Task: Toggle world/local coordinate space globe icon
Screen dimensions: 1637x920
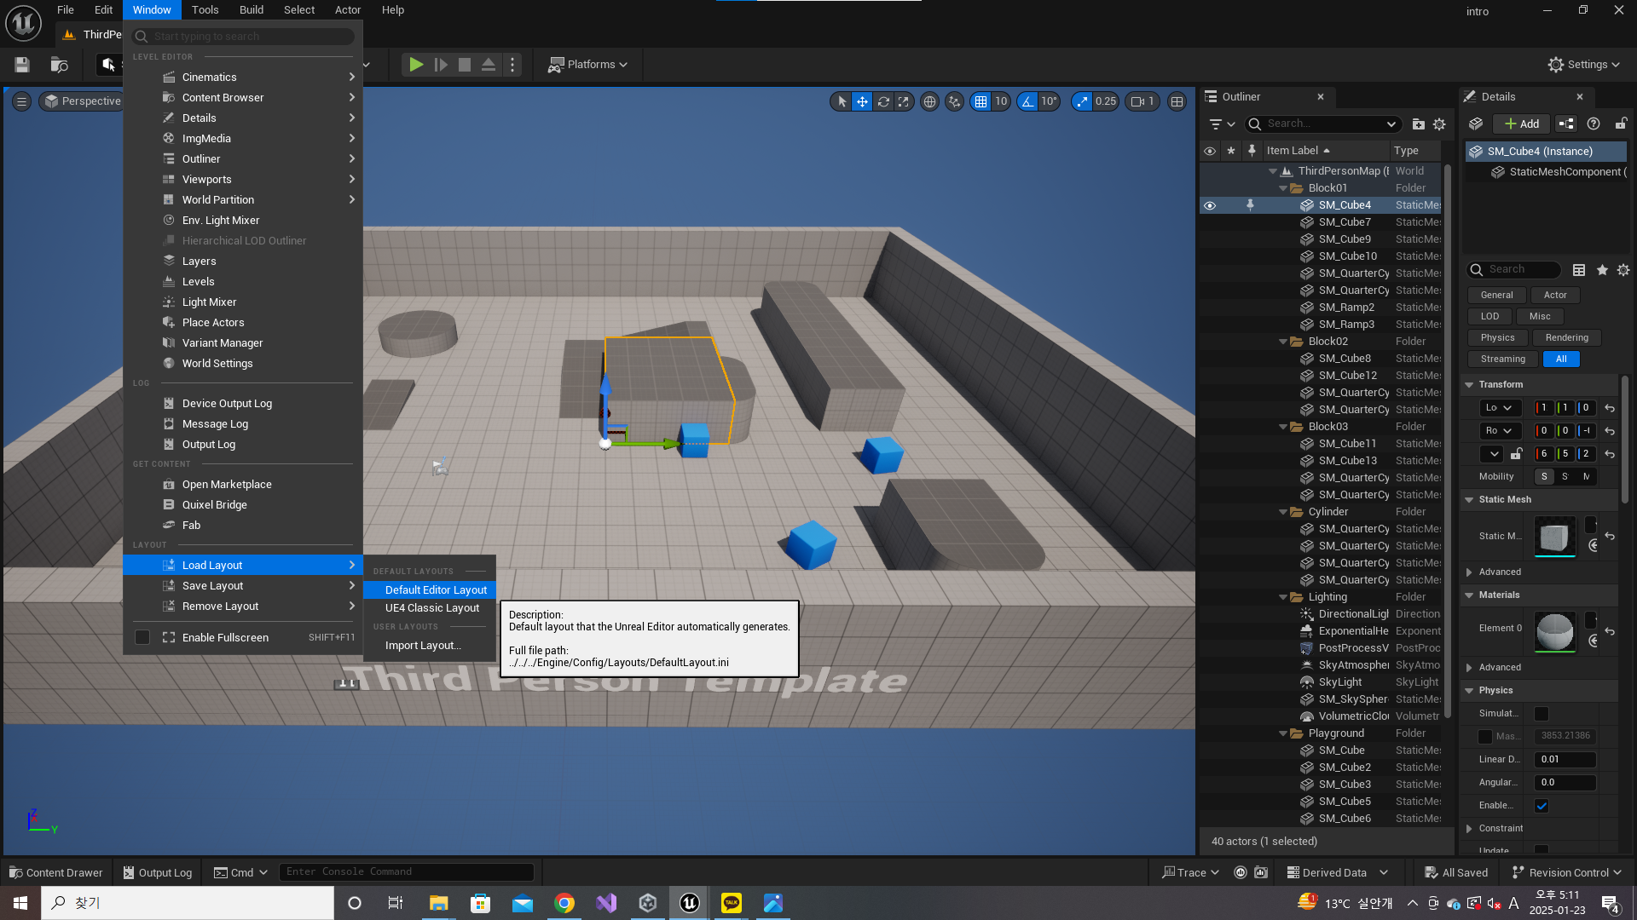Action: 929,101
